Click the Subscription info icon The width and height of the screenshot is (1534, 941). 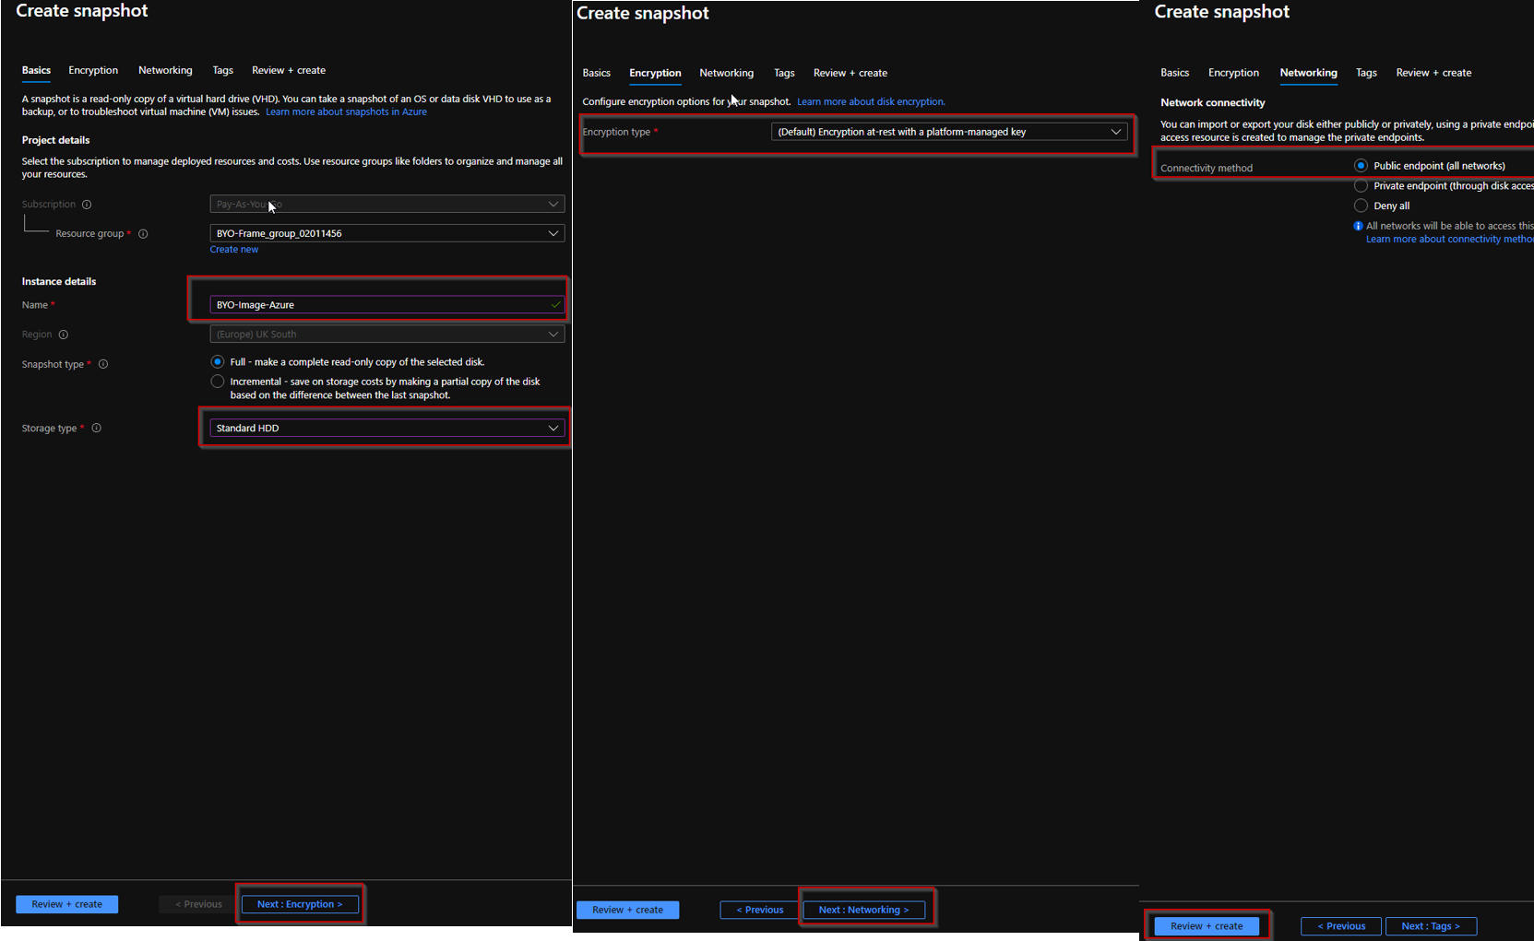point(86,204)
